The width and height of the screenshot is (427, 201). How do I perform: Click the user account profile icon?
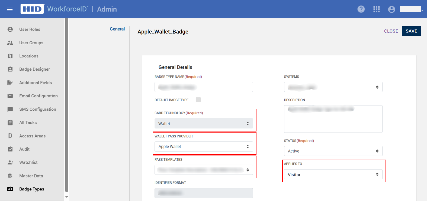(x=391, y=9)
